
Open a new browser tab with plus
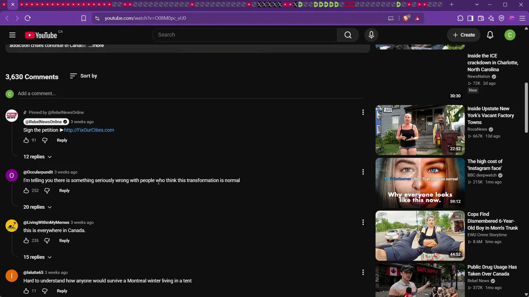pos(452,5)
